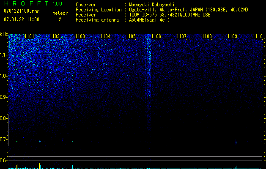The image size is (266, 169).
Task: Click the tall yellow intensity peak before 1102
Action: click(x=40, y=166)
